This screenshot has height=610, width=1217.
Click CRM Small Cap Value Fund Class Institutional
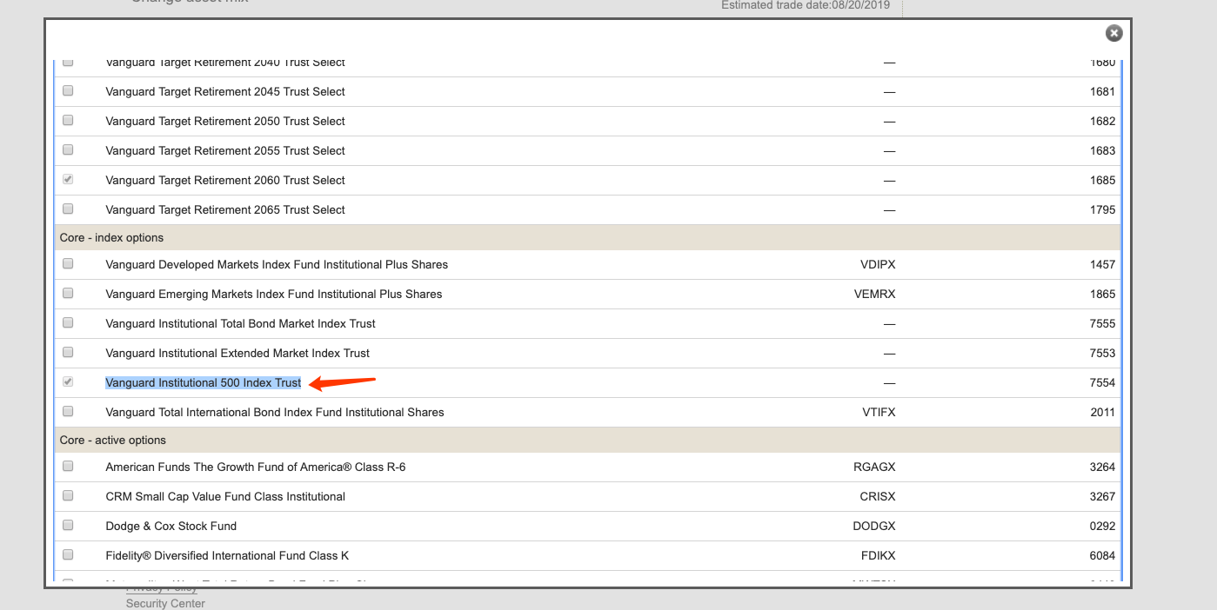tap(225, 496)
